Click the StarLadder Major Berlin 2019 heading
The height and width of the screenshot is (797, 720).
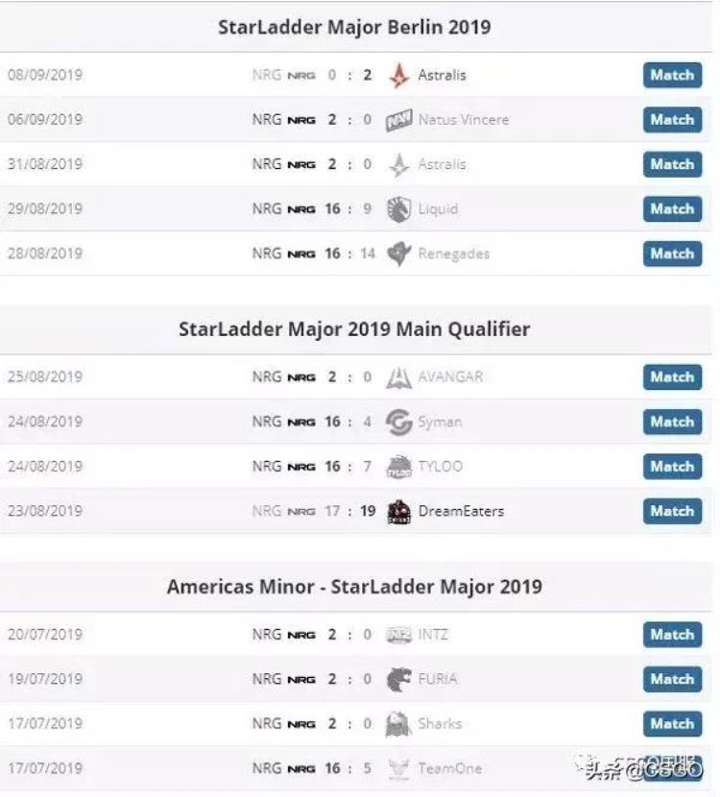click(354, 27)
